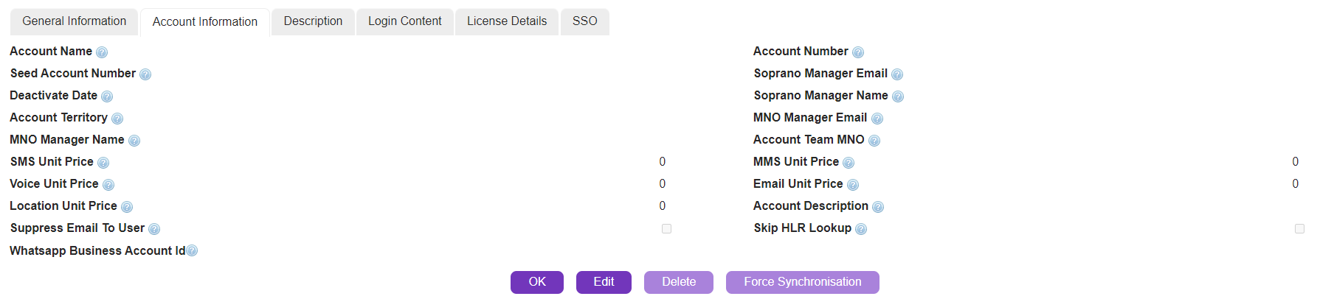The height and width of the screenshot is (299, 1334).
Task: Click the Edit button
Action: tap(604, 282)
